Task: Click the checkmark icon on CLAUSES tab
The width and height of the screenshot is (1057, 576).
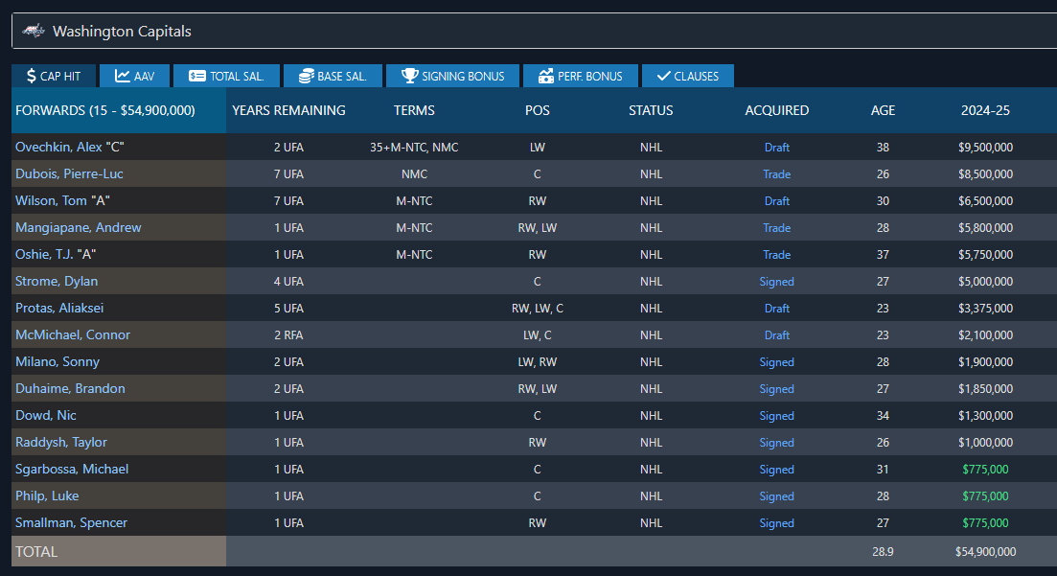Action: pyautogui.click(x=663, y=76)
